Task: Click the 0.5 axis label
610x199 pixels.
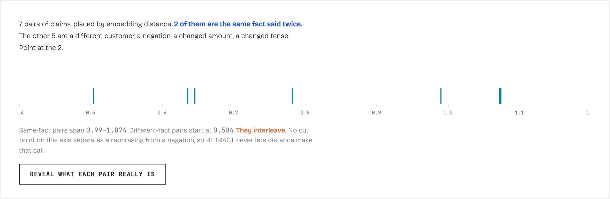Action: click(x=91, y=113)
